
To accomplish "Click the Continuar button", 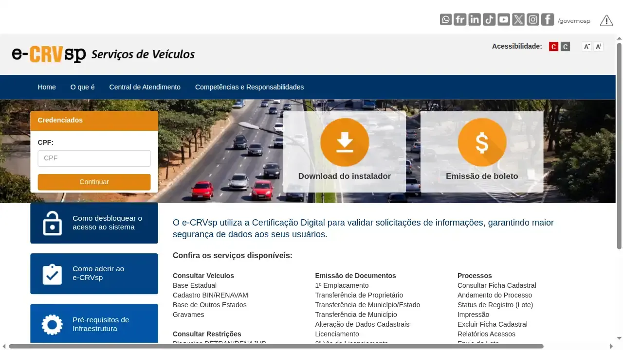I will pos(94,182).
